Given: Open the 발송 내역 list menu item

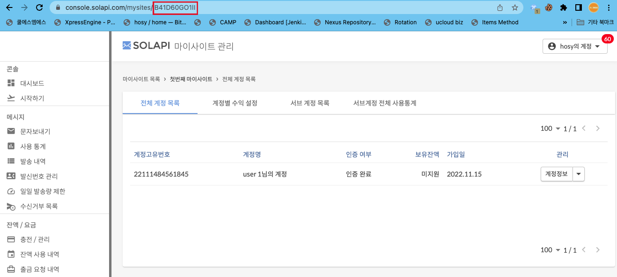Looking at the screenshot, I should (32, 161).
